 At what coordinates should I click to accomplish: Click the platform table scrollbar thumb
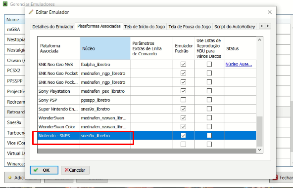[259, 131]
